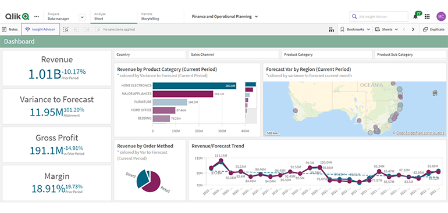Clear all selections icon
Image resolution: width=448 pixels, height=213 pixels.
coord(97,30)
